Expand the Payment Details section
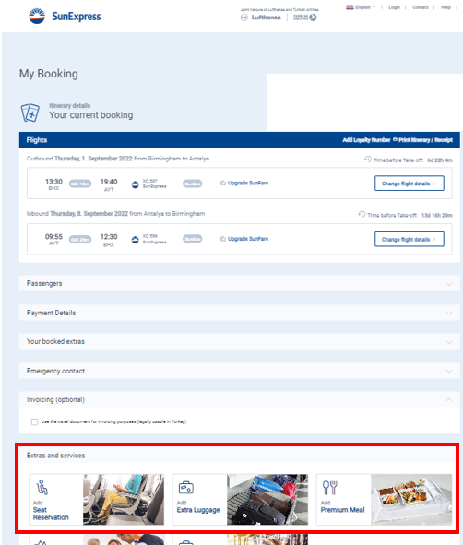Image resolution: width=463 pixels, height=545 pixels. 239,313
